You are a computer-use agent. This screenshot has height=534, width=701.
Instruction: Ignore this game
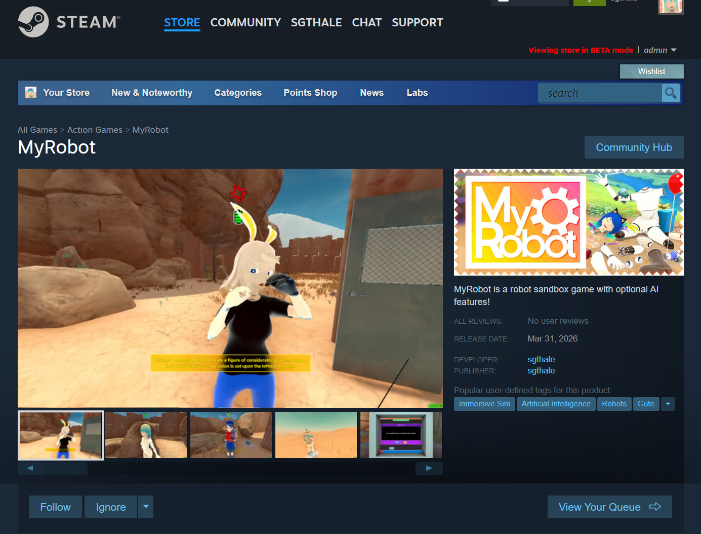[x=111, y=507]
